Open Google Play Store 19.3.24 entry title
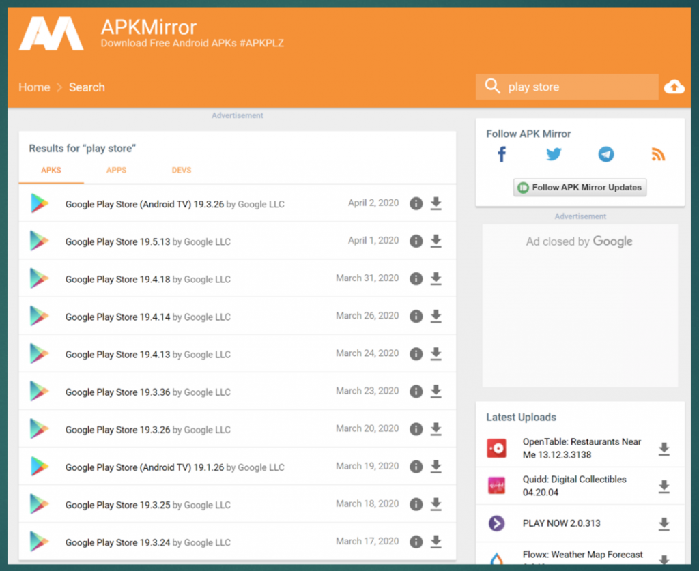The width and height of the screenshot is (699, 571). tap(117, 542)
